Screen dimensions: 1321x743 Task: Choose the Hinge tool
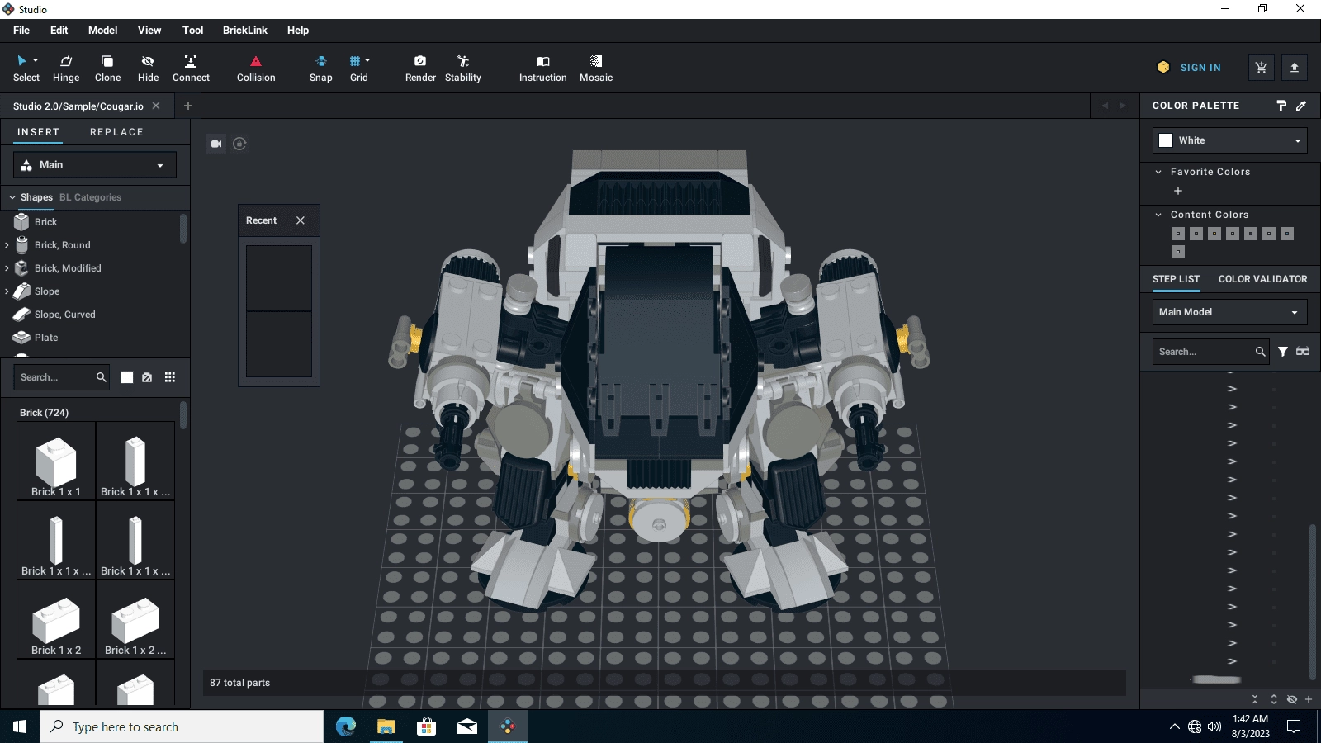click(x=66, y=69)
